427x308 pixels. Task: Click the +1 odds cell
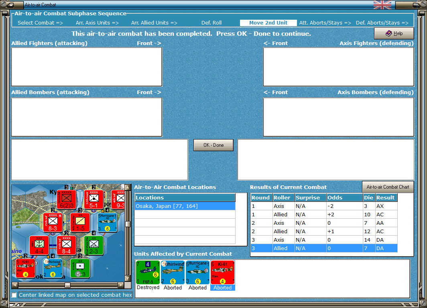point(345,231)
